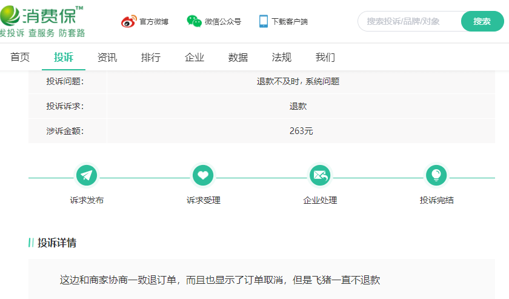Select the 投诉 navigation tab

[64, 57]
